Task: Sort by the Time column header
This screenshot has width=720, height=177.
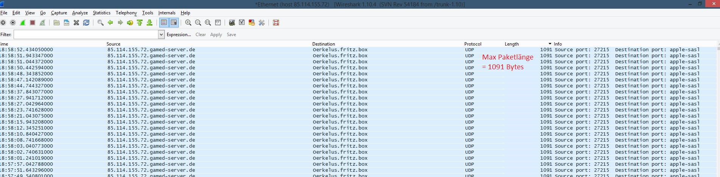Action: (53, 44)
